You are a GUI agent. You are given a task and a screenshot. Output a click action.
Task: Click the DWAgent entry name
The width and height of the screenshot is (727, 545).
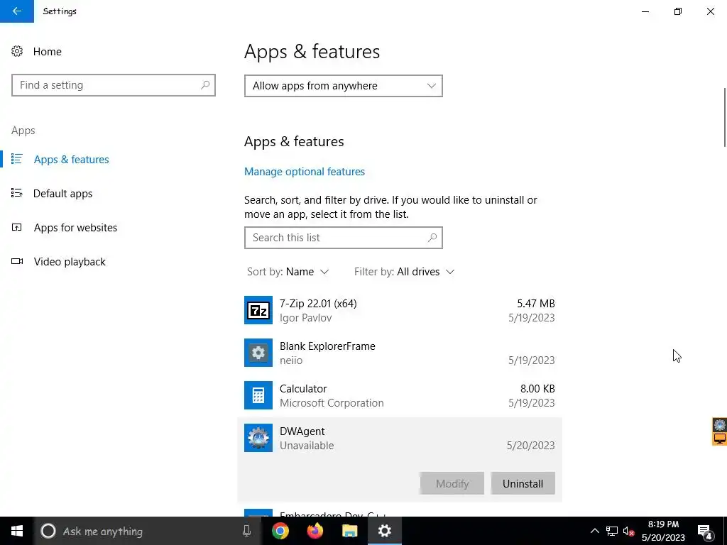[302, 431]
